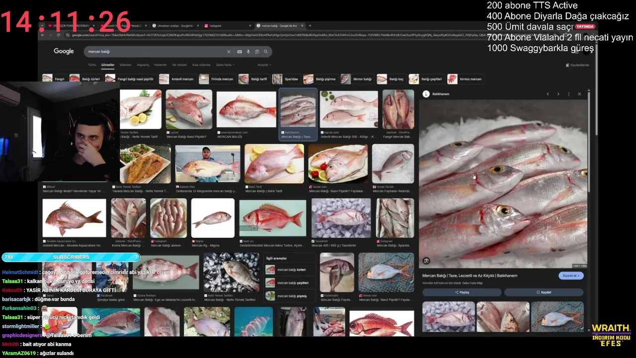This screenshot has height=358, width=636.
Task: Close the Balıkhanem image preview panel
Action: (579, 94)
